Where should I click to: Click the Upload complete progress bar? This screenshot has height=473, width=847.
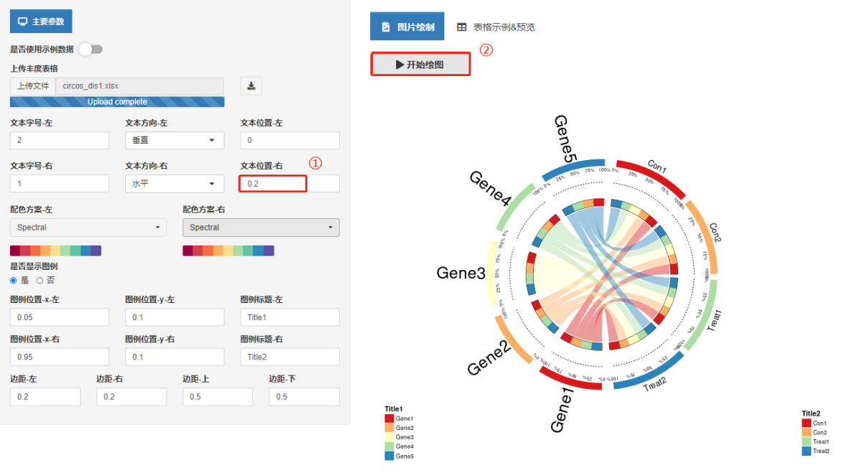116,101
